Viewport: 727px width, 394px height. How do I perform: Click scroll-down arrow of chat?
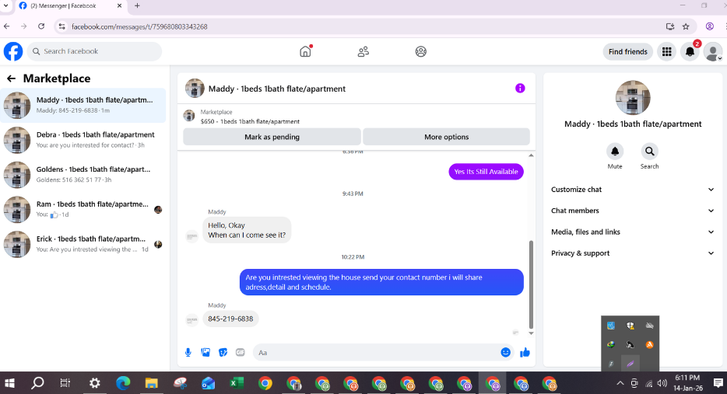[531, 333]
